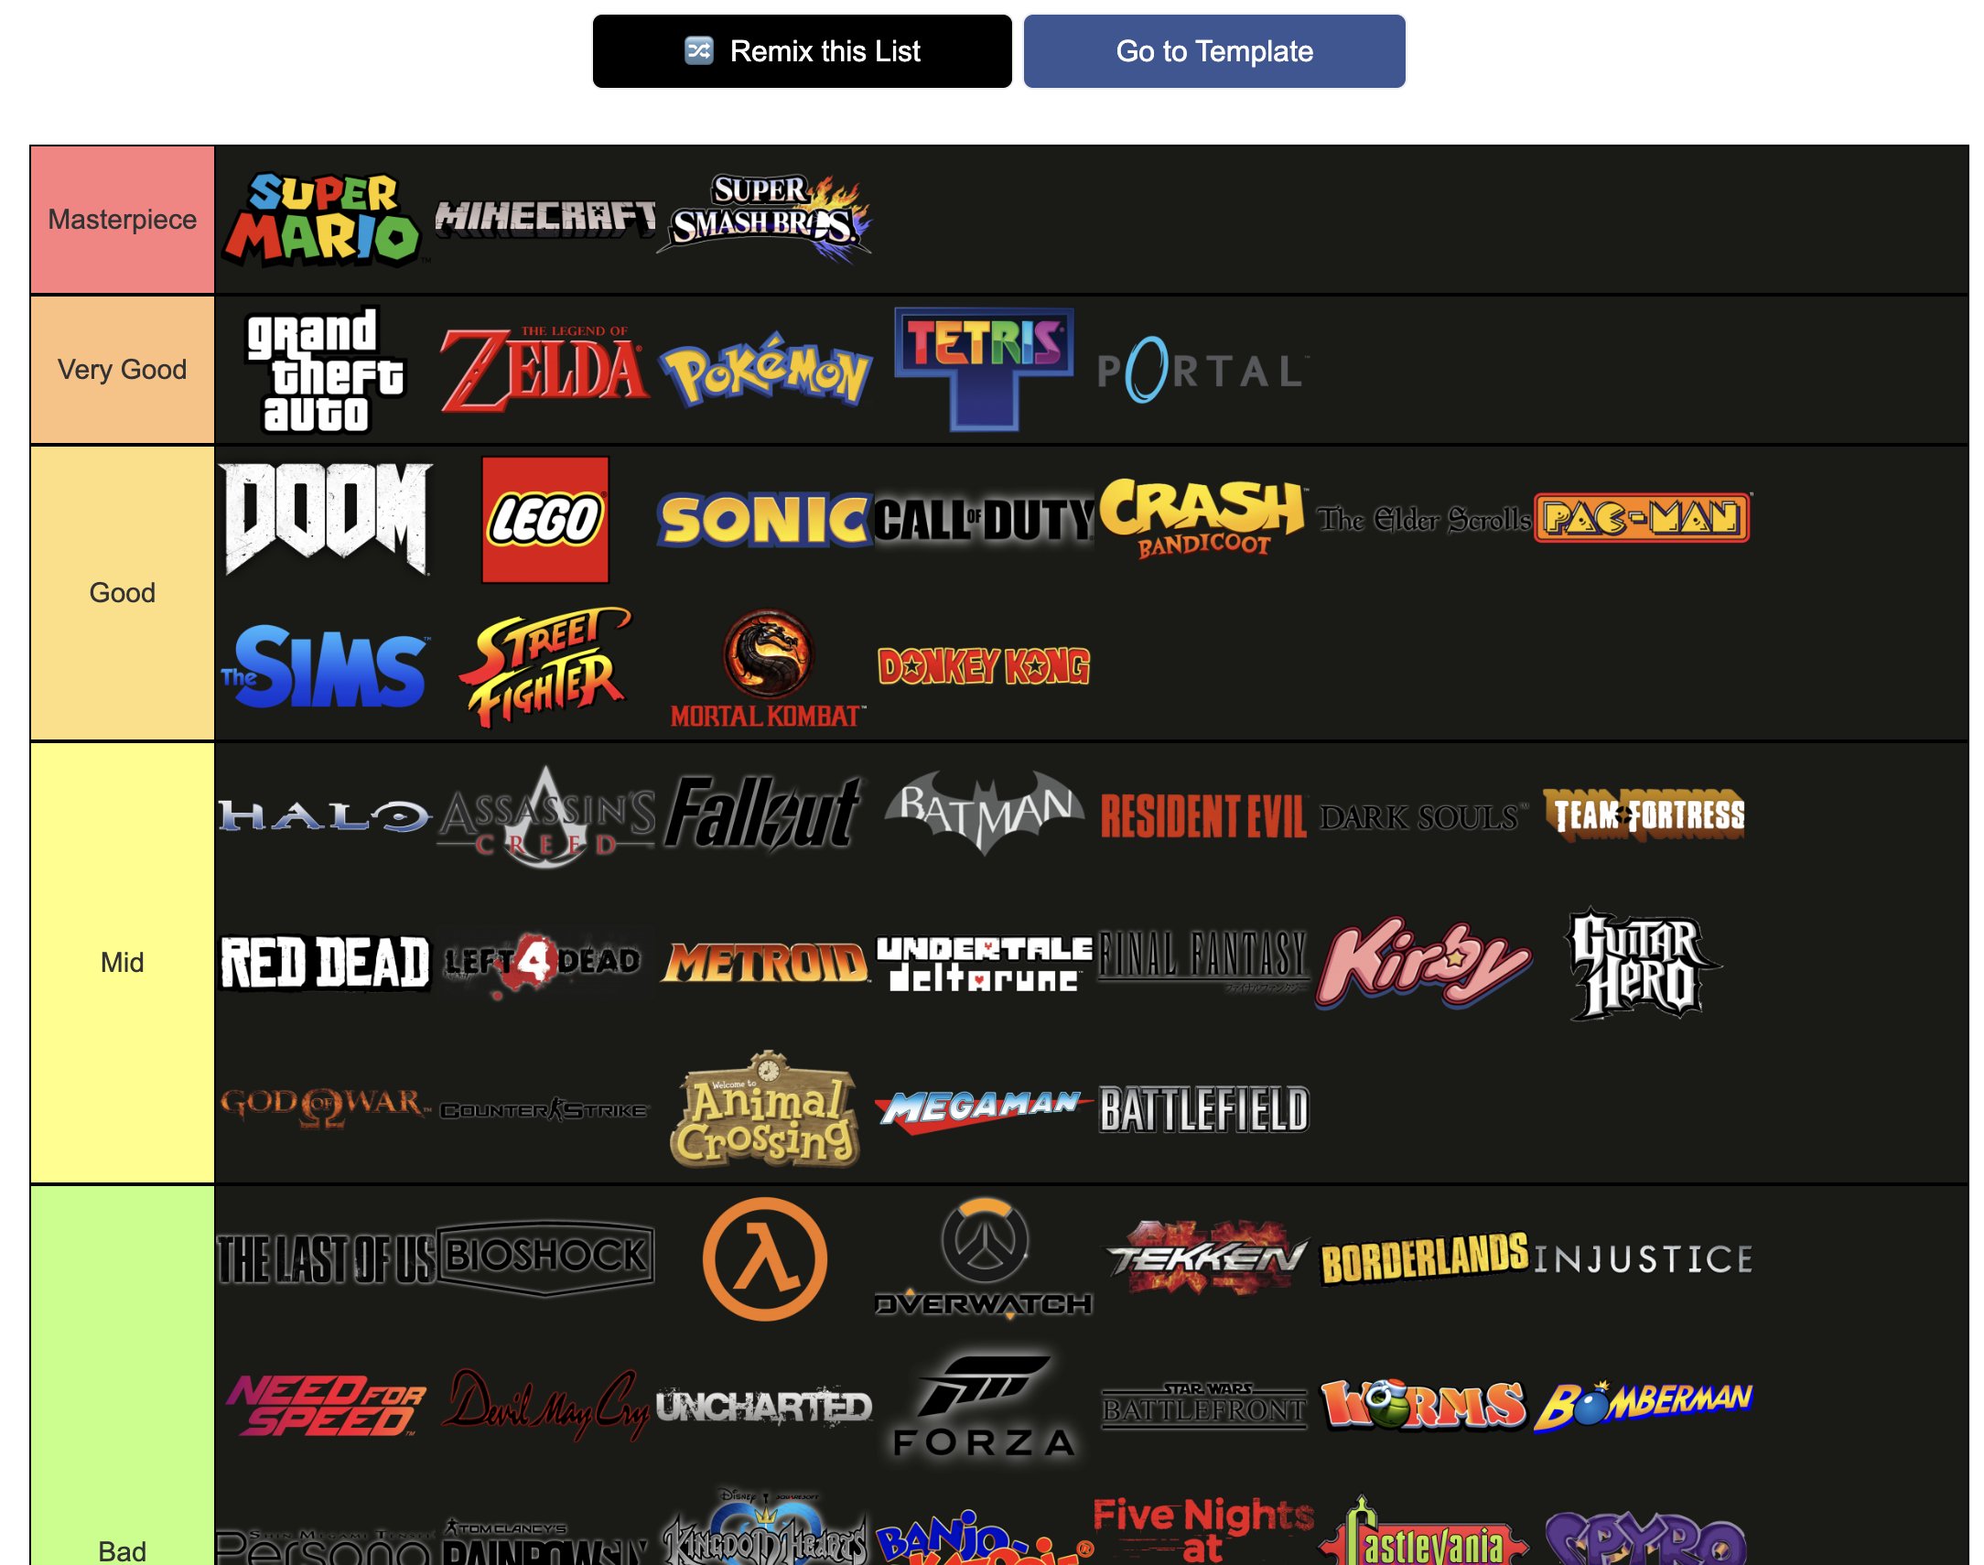Select the Mid tier label
Viewport: 1984px width, 1565px height.
coord(123,960)
